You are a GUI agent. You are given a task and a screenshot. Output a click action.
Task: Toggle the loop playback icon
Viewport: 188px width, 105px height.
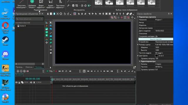point(66,71)
